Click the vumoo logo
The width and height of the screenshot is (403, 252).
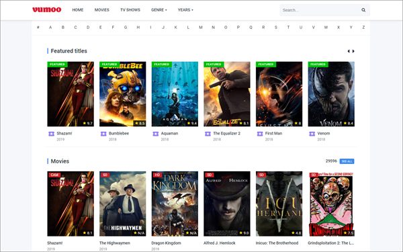[x=47, y=10]
